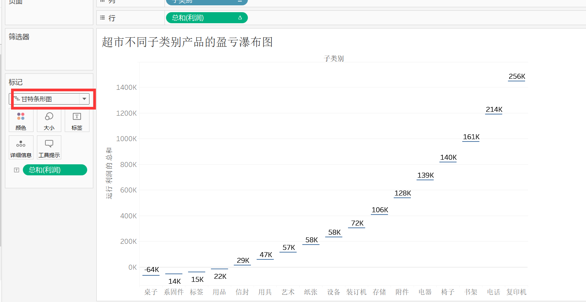Toggle the delta indicator on 总和(利润) pill
Image resolution: width=586 pixels, height=302 pixels.
tap(241, 17)
